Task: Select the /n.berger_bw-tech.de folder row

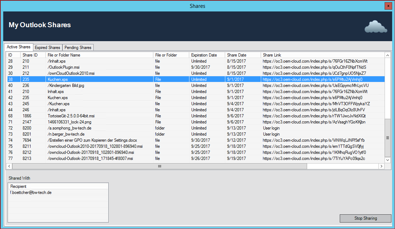Action: 196,134
